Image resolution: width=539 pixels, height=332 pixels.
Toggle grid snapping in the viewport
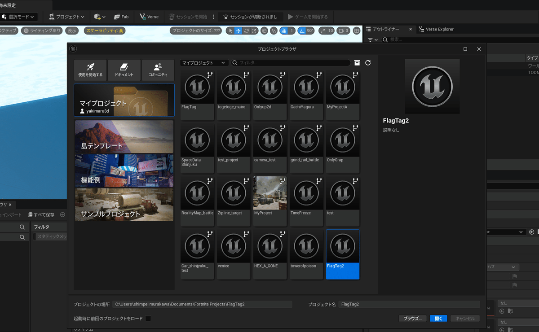pyautogui.click(x=284, y=31)
